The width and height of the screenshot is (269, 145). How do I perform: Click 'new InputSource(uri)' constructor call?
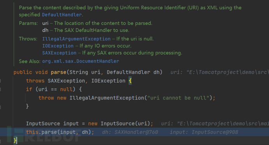coord(119,124)
